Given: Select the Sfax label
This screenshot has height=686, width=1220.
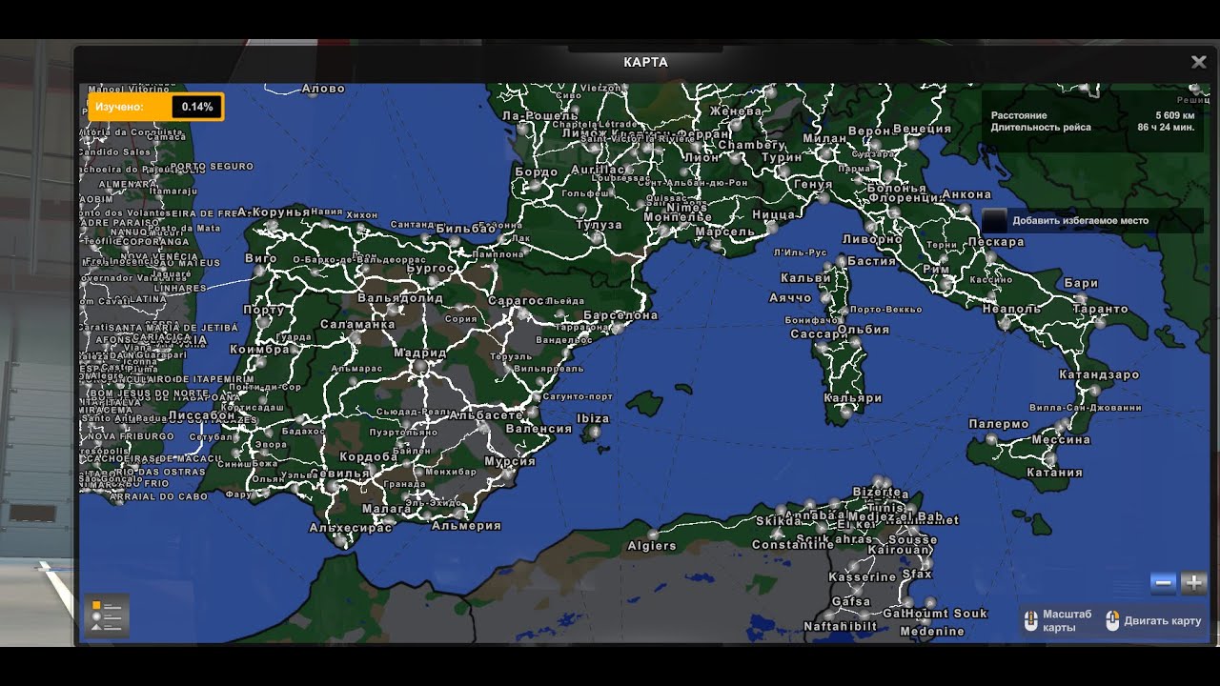Looking at the screenshot, I should 917,575.
